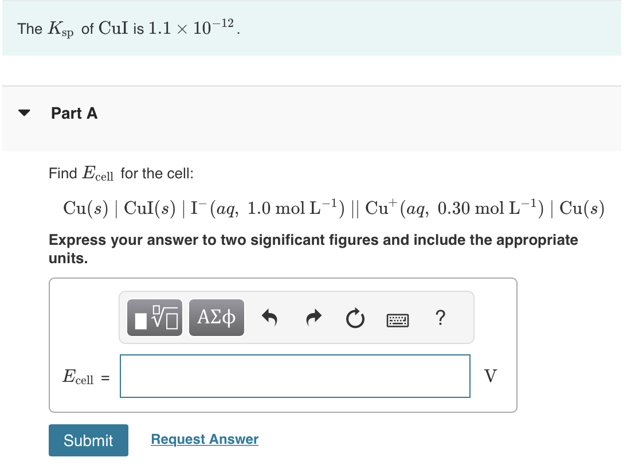Screen dimensions: 627x465
Task: Click the question mark help icon
Action: pos(440,318)
